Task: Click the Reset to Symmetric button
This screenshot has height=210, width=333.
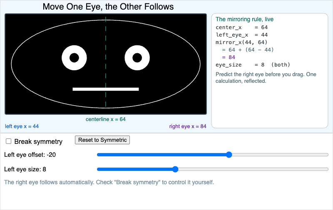Action: (x=102, y=140)
